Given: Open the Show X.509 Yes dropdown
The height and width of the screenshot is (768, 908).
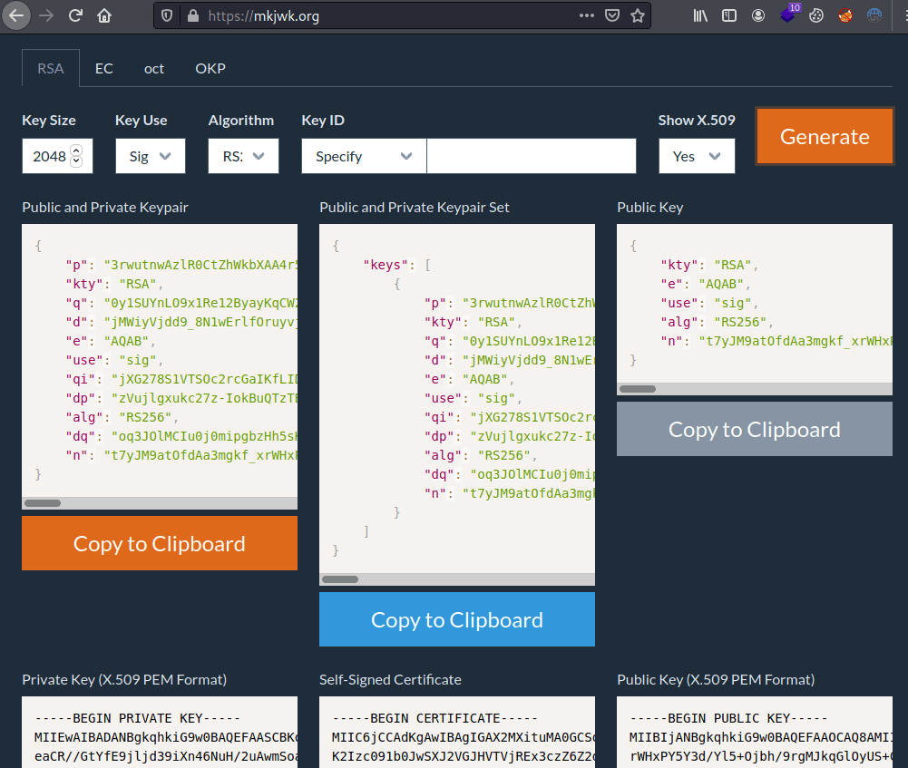Looking at the screenshot, I should 697,156.
